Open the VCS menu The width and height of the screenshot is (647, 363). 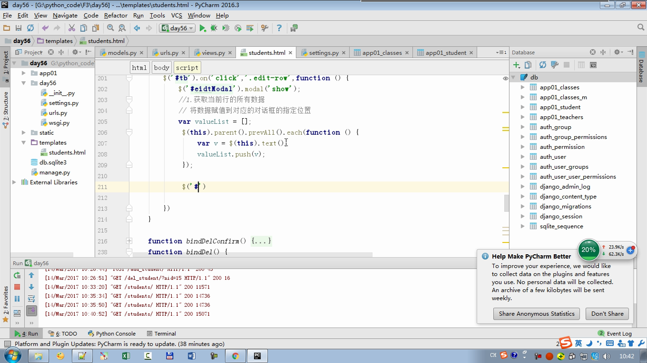(x=176, y=15)
